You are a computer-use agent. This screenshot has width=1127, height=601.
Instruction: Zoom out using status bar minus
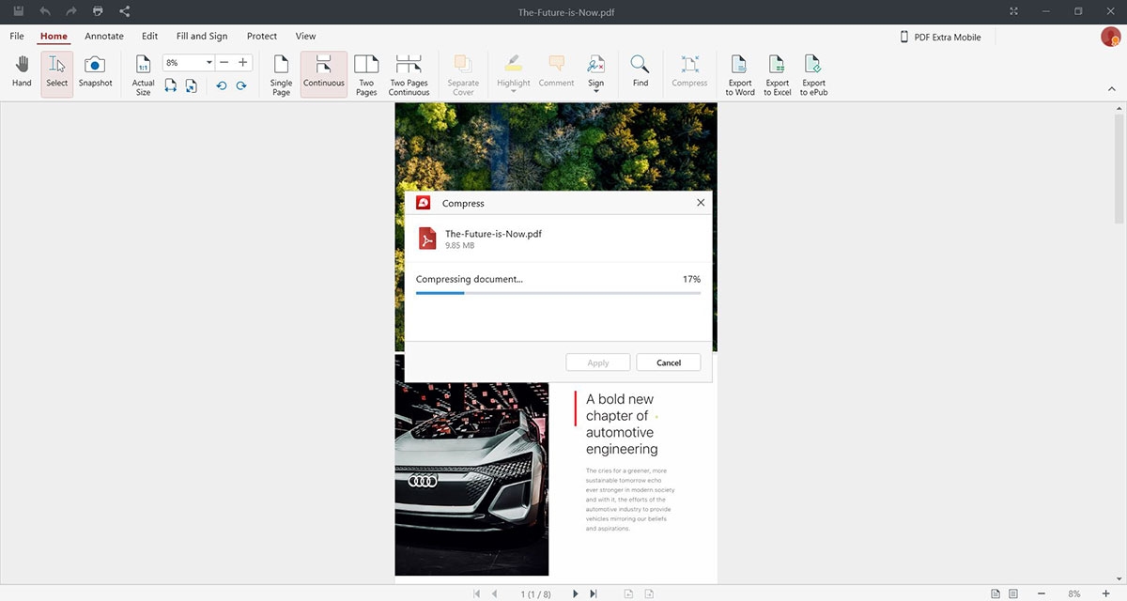click(1042, 593)
